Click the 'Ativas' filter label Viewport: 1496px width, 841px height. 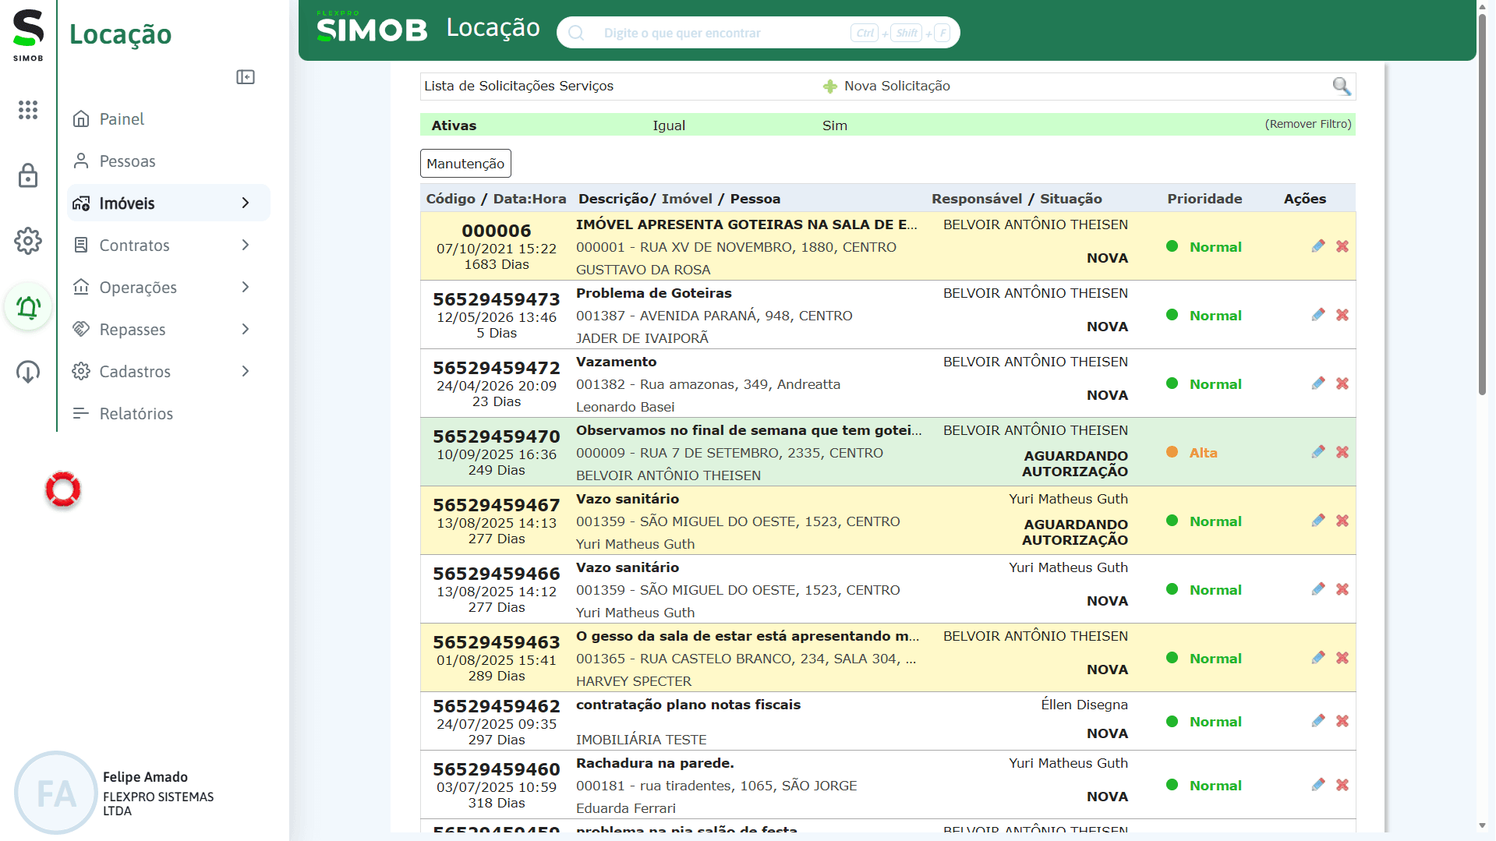point(454,125)
